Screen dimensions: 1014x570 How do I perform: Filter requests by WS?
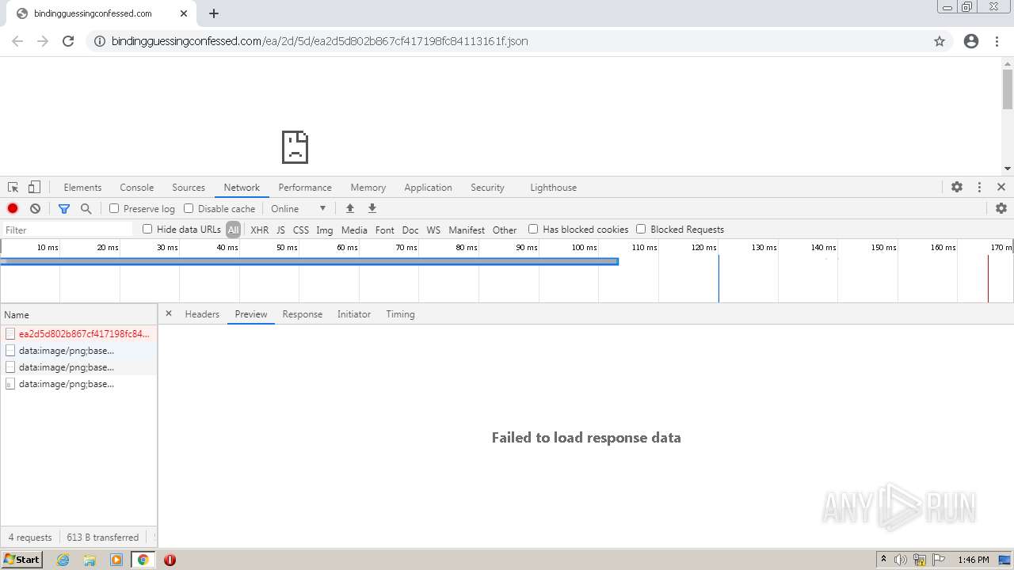click(x=433, y=230)
